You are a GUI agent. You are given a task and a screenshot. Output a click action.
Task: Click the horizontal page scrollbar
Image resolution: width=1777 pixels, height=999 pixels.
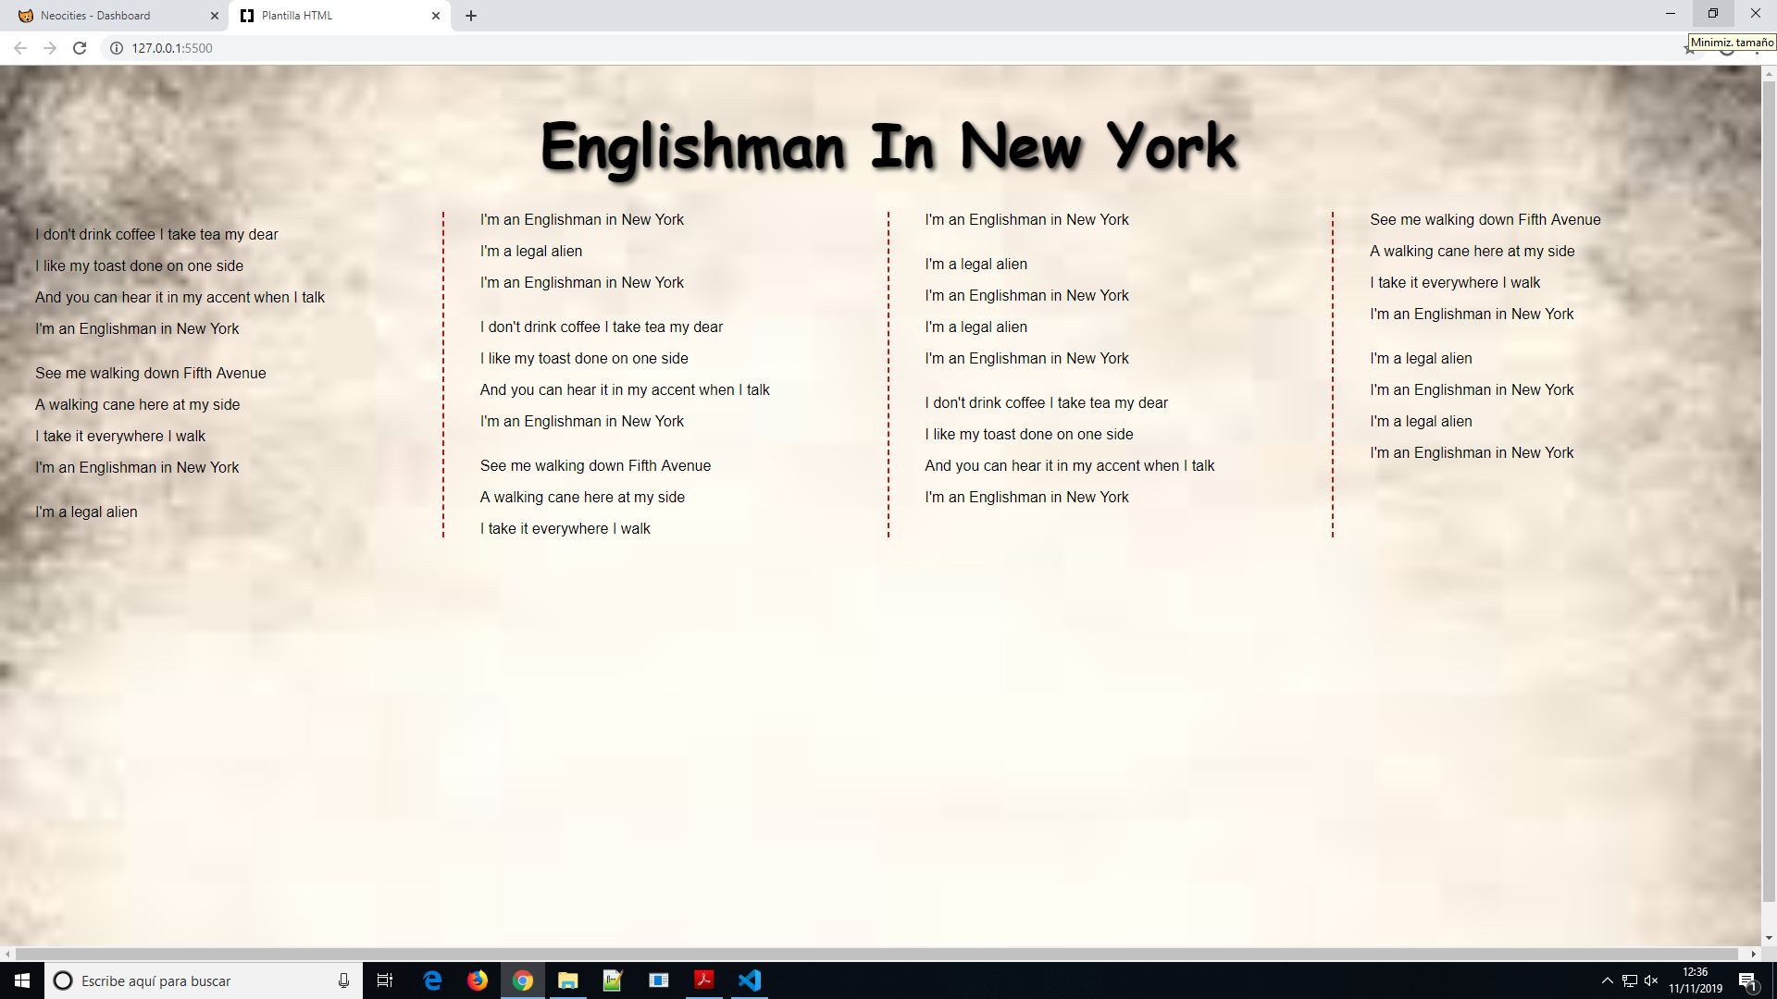[x=876, y=954]
